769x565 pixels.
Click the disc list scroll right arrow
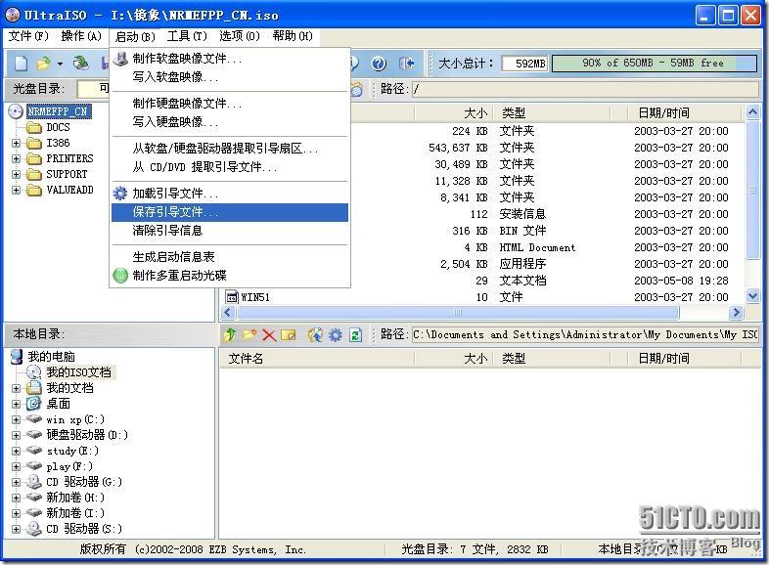736,312
